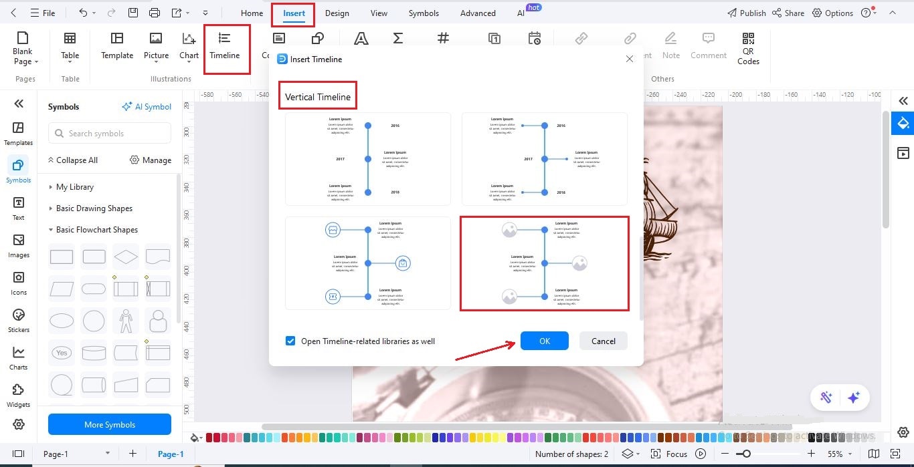The height and width of the screenshot is (467, 914).
Task: Expand the My Library section
Action: 72,187
